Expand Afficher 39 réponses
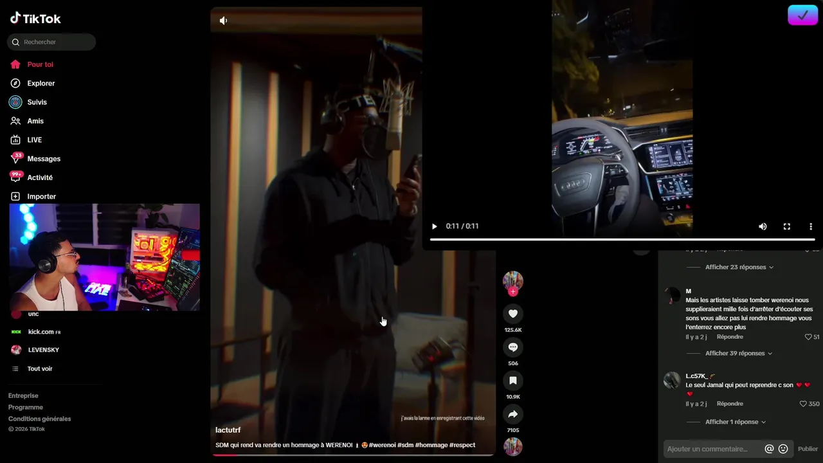 (x=739, y=353)
